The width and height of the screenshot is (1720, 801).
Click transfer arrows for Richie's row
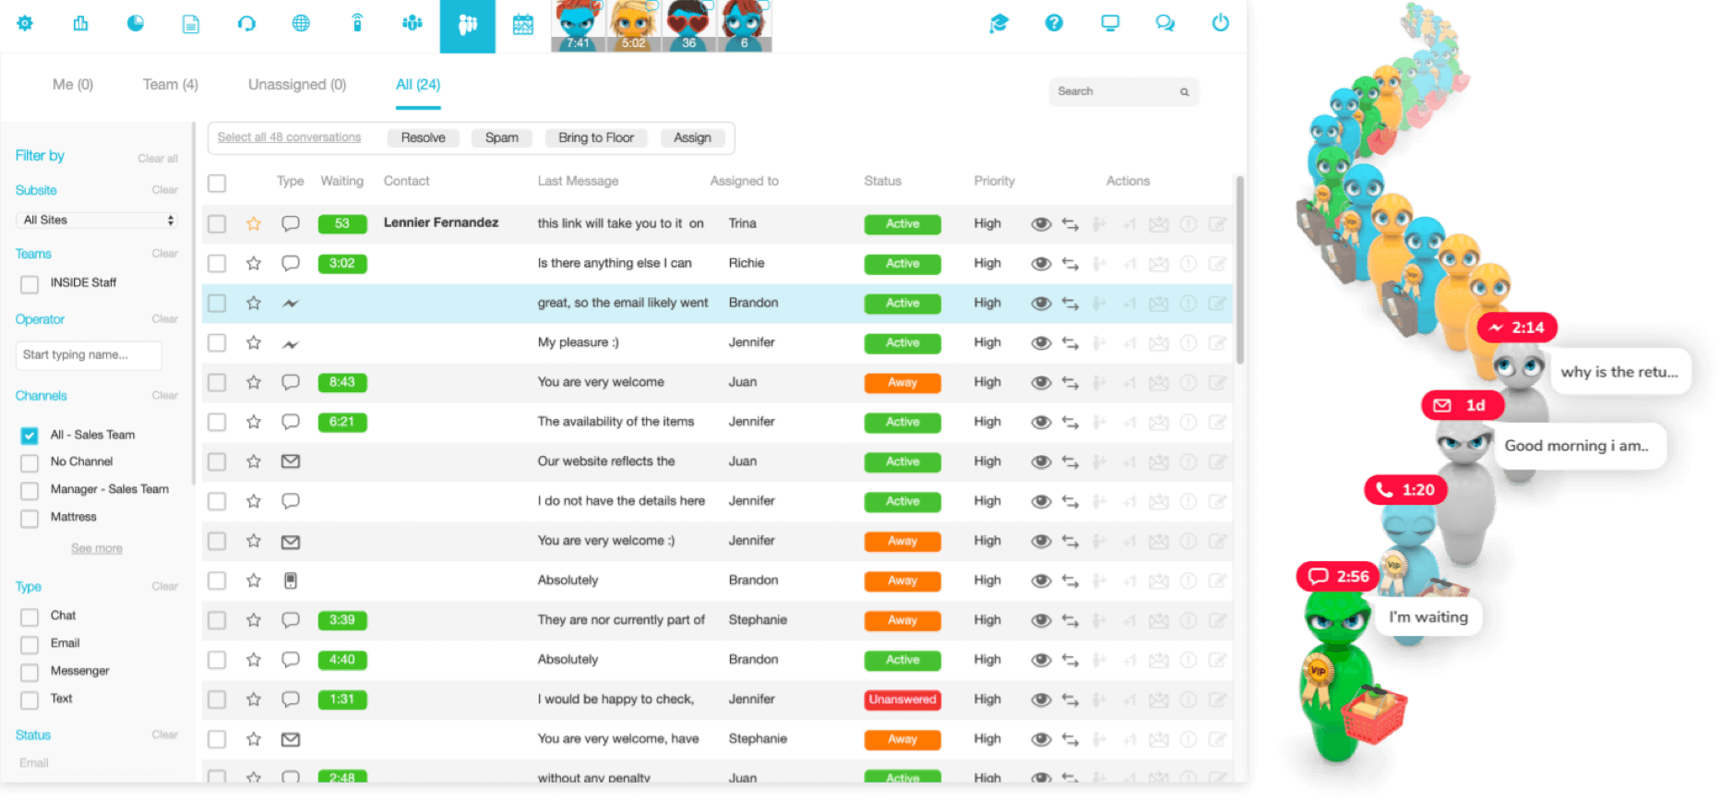click(x=1070, y=263)
